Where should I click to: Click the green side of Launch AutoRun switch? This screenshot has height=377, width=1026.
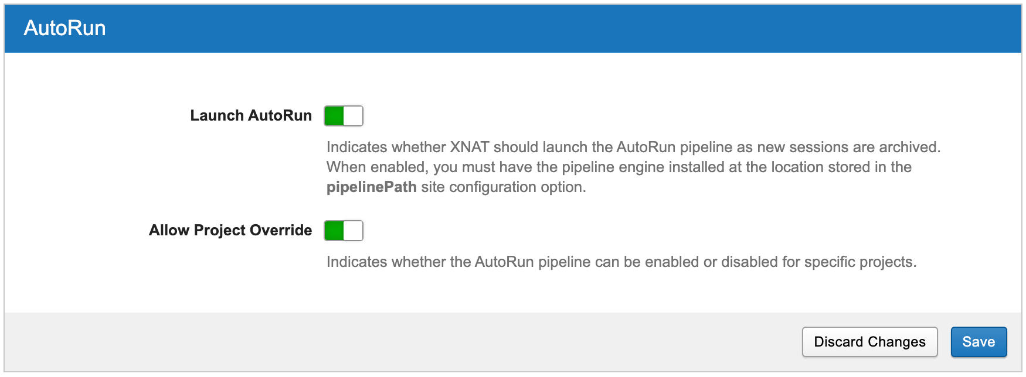(x=334, y=116)
